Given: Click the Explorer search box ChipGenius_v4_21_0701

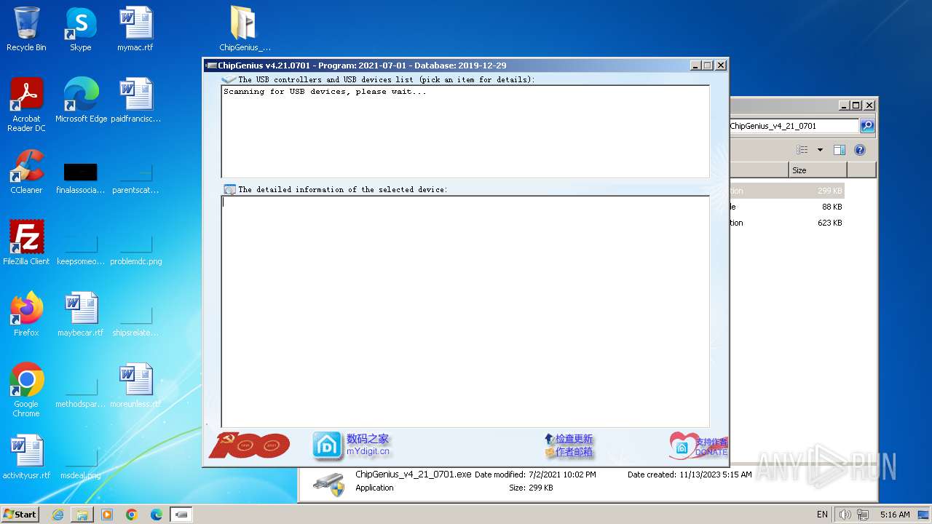Looking at the screenshot, I should [794, 126].
